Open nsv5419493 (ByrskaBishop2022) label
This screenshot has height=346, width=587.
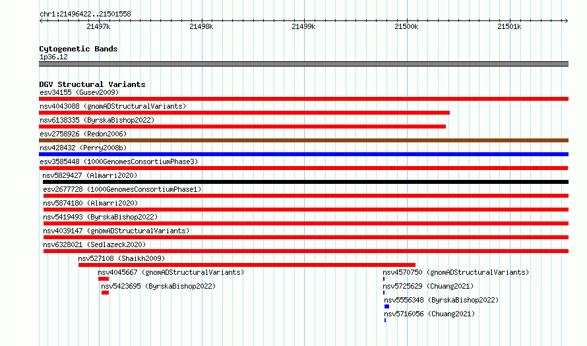(100, 217)
